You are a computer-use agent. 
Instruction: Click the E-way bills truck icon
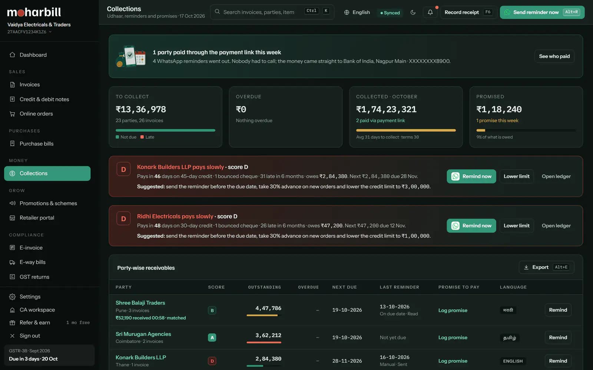coord(12,262)
